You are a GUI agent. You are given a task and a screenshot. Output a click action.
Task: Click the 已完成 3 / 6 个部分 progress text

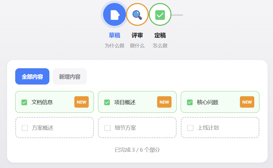point(137,150)
